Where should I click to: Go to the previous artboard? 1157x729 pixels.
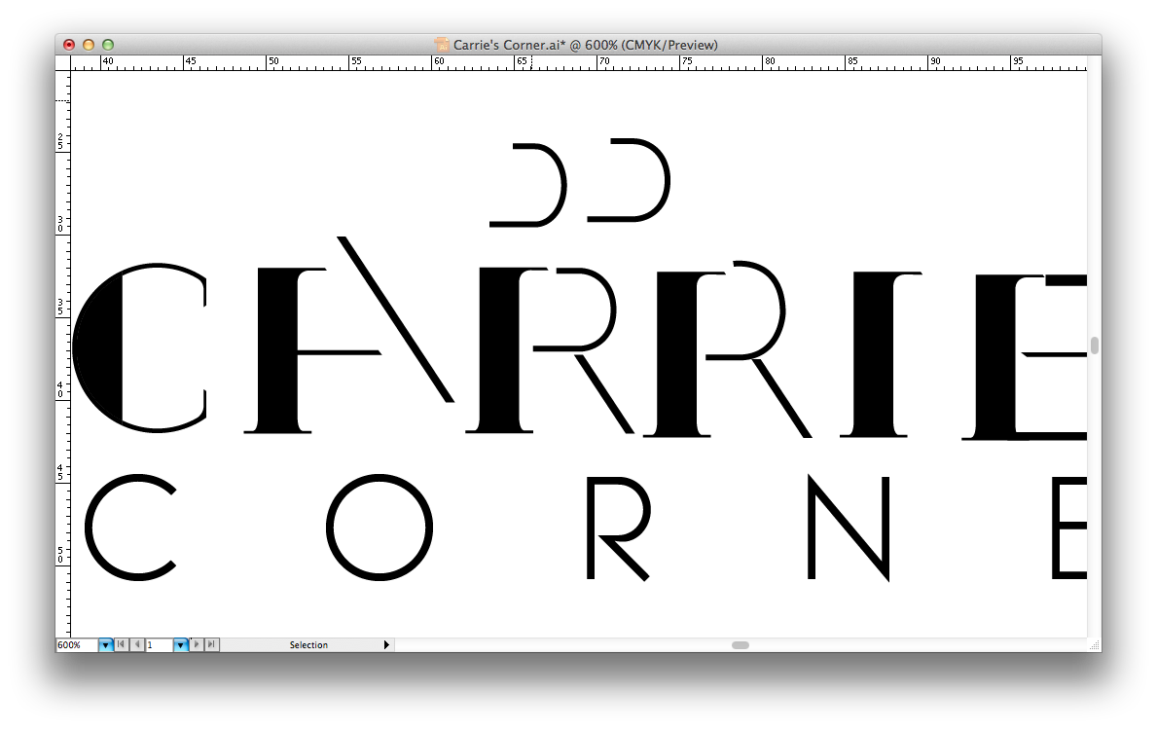[x=137, y=644]
